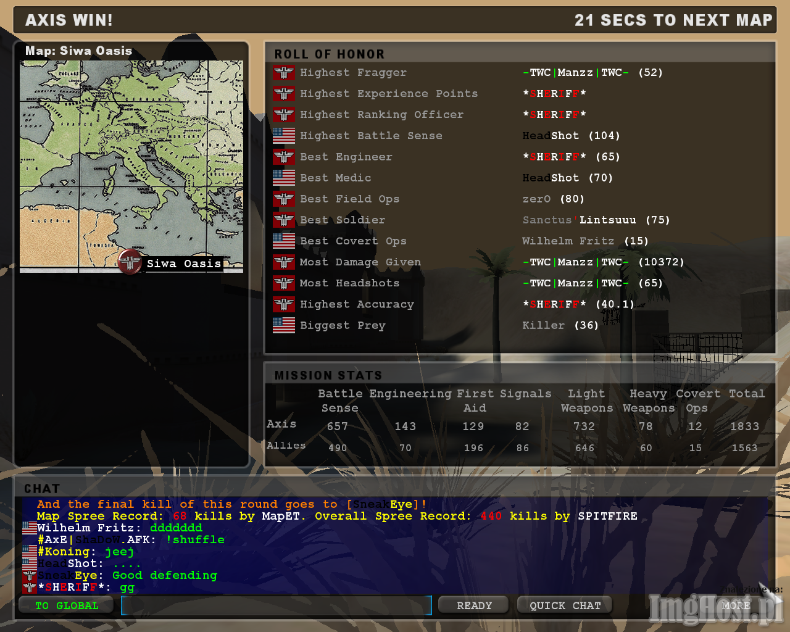Screen dimensions: 790x632
Task: Focus the chat message input field
Action: click(x=276, y=605)
